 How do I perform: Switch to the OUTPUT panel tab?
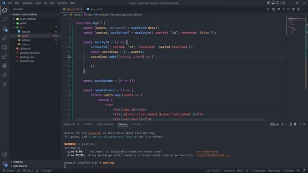pos(88,124)
